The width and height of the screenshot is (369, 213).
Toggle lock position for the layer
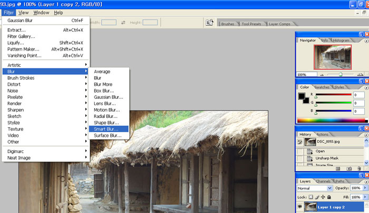pos(323,197)
